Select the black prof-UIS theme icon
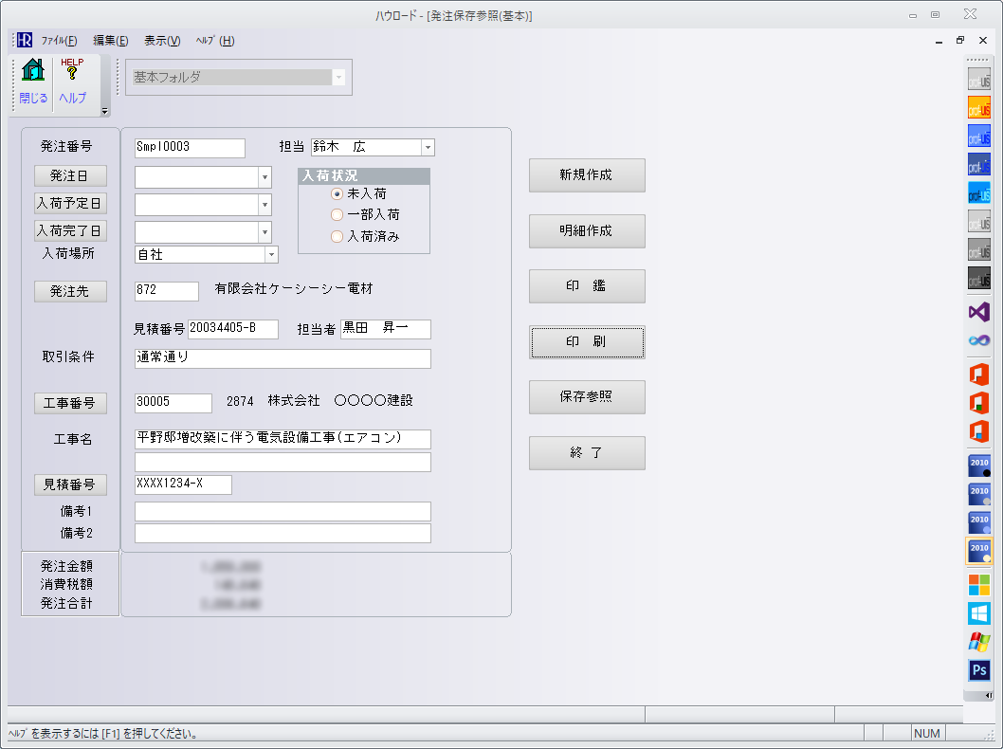 coord(978,278)
